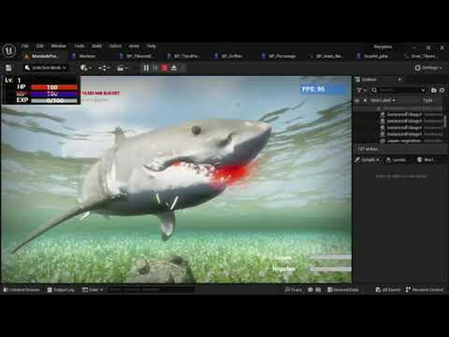449x337 pixels.
Task: Open the Derived Data status icon
Action: [342, 290]
